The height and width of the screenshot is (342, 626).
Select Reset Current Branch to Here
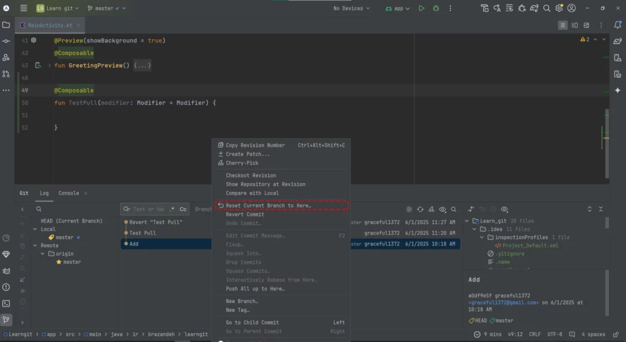pyautogui.click(x=282, y=206)
